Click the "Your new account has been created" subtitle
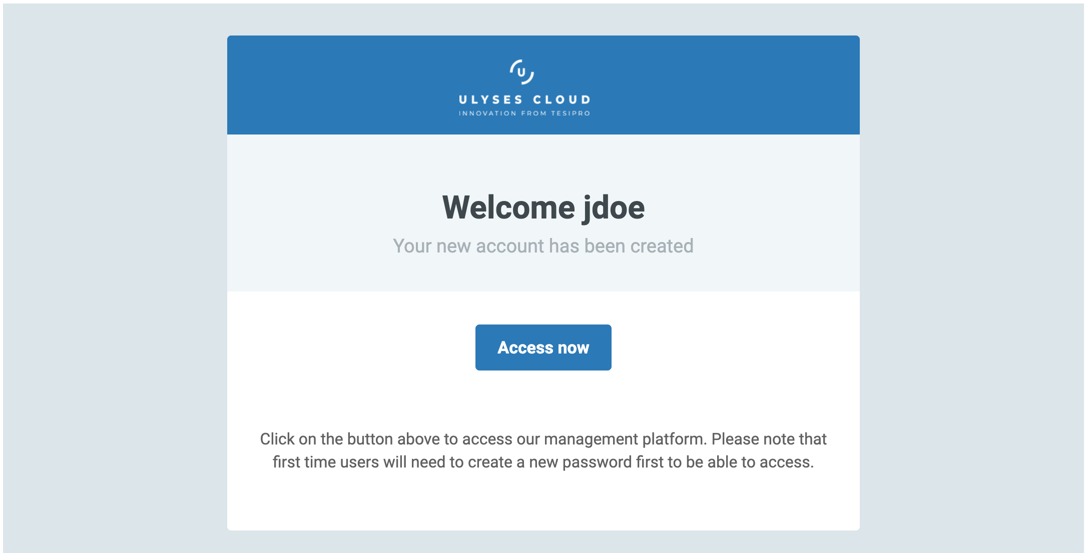Image resolution: width=1085 pixels, height=553 pixels. [x=543, y=246]
